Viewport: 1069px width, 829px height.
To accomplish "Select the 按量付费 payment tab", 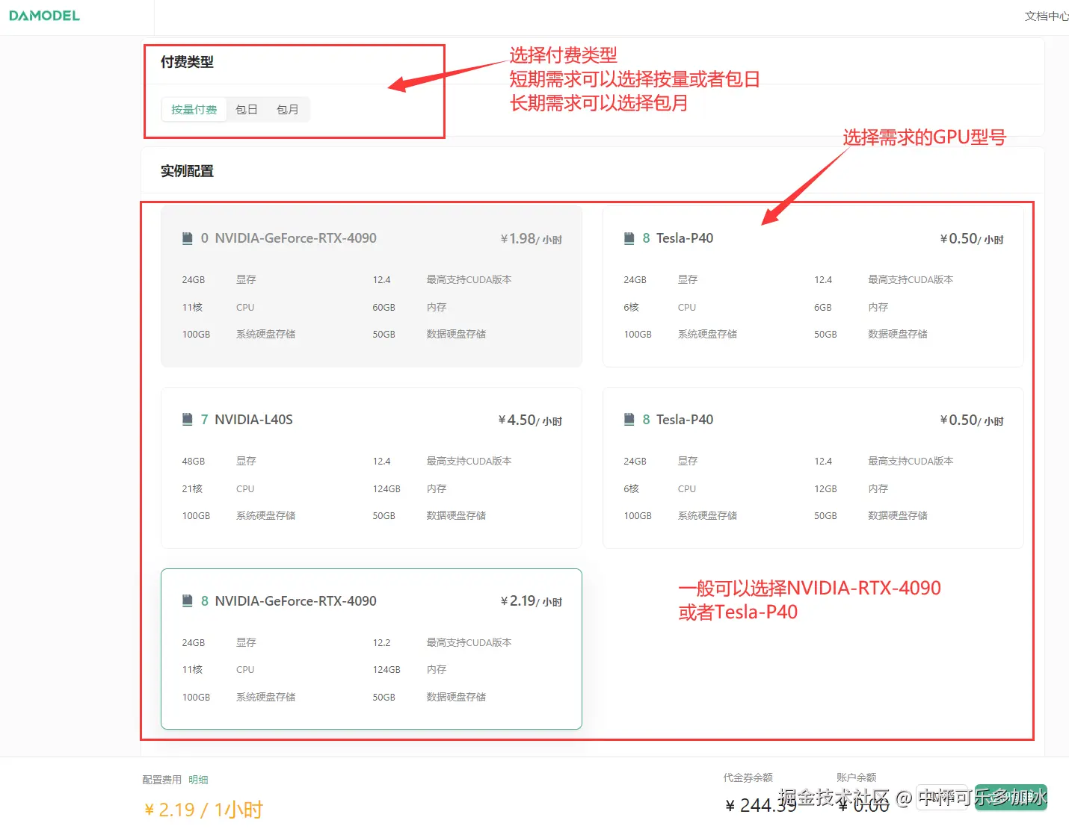I will coord(194,110).
